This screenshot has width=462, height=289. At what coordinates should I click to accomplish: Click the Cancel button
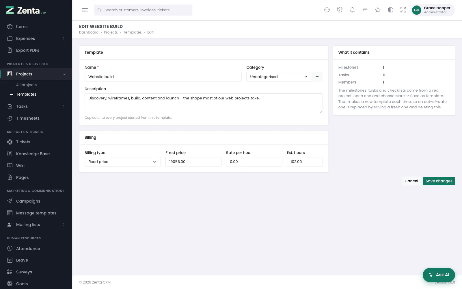[x=411, y=181]
